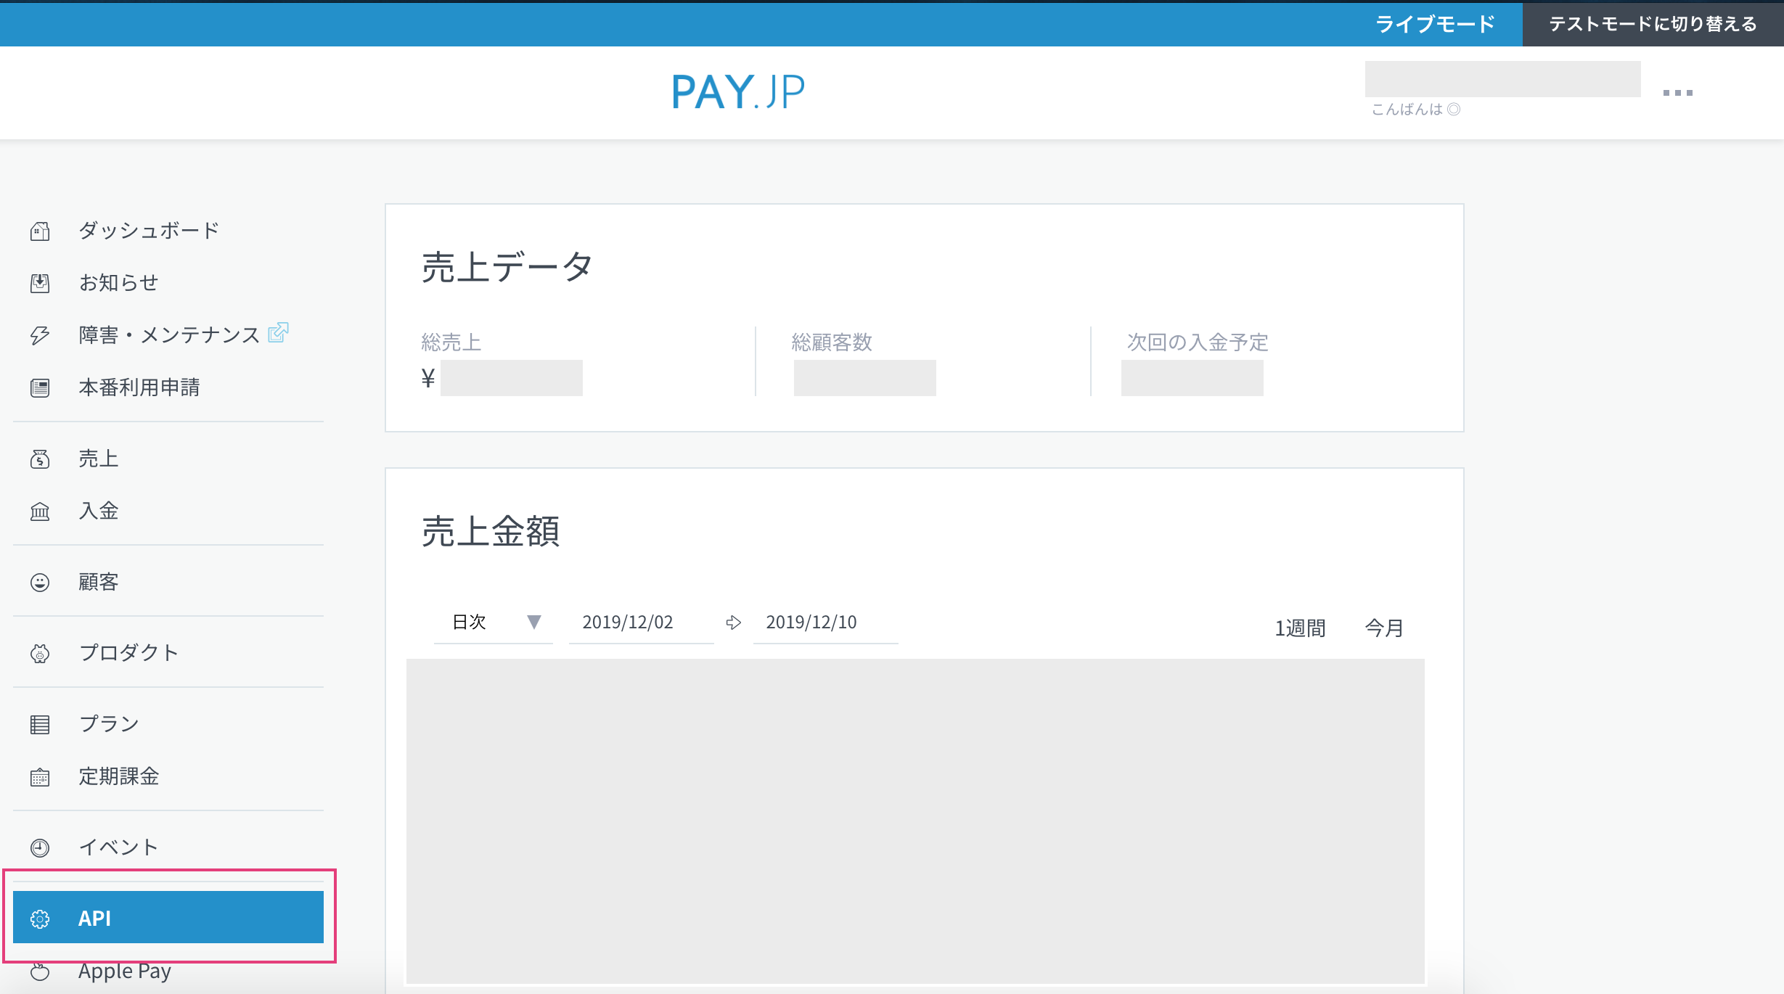Open the プロダクト page
The height and width of the screenshot is (994, 1784).
point(128,652)
